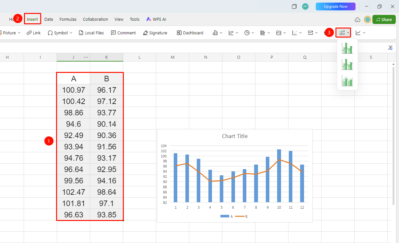Insert a Link

(34, 33)
